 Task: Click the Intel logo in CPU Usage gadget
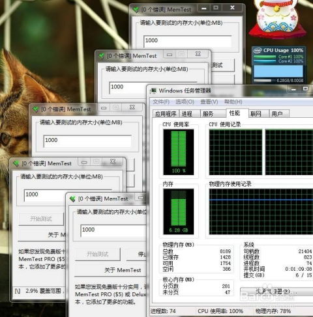pos(257,51)
